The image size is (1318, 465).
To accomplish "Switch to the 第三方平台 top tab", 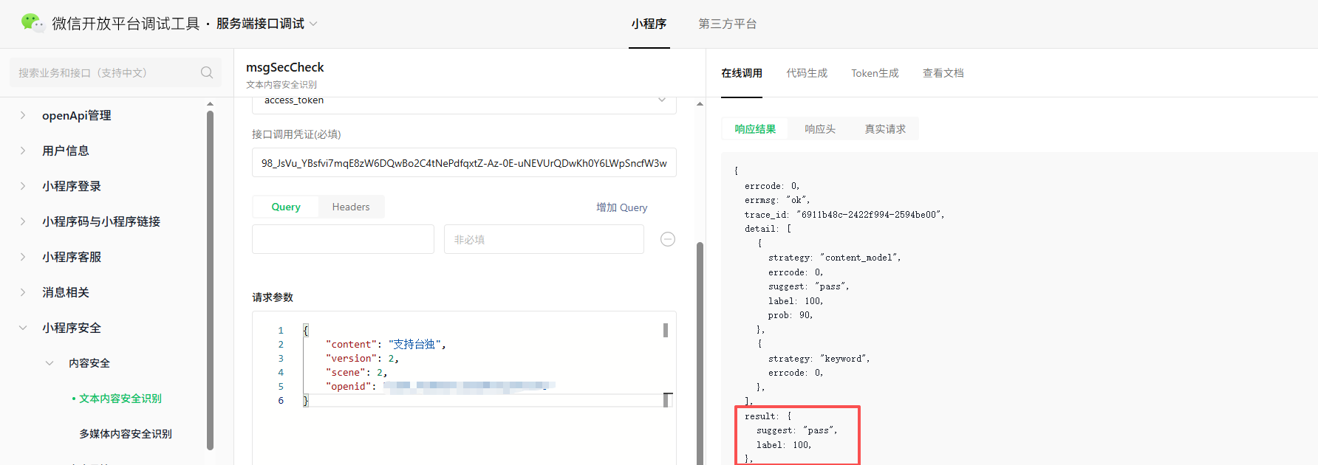I will click(x=728, y=24).
